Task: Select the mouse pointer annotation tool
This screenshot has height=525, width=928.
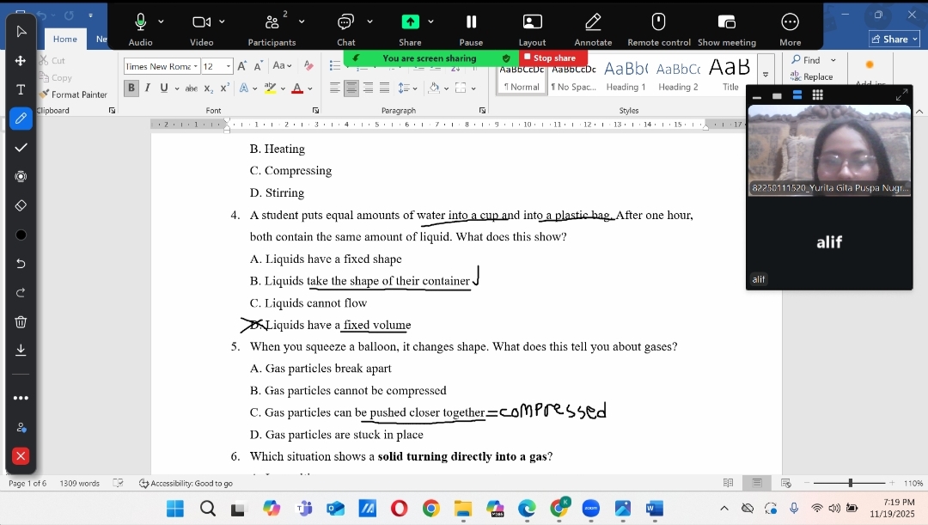Action: click(21, 32)
